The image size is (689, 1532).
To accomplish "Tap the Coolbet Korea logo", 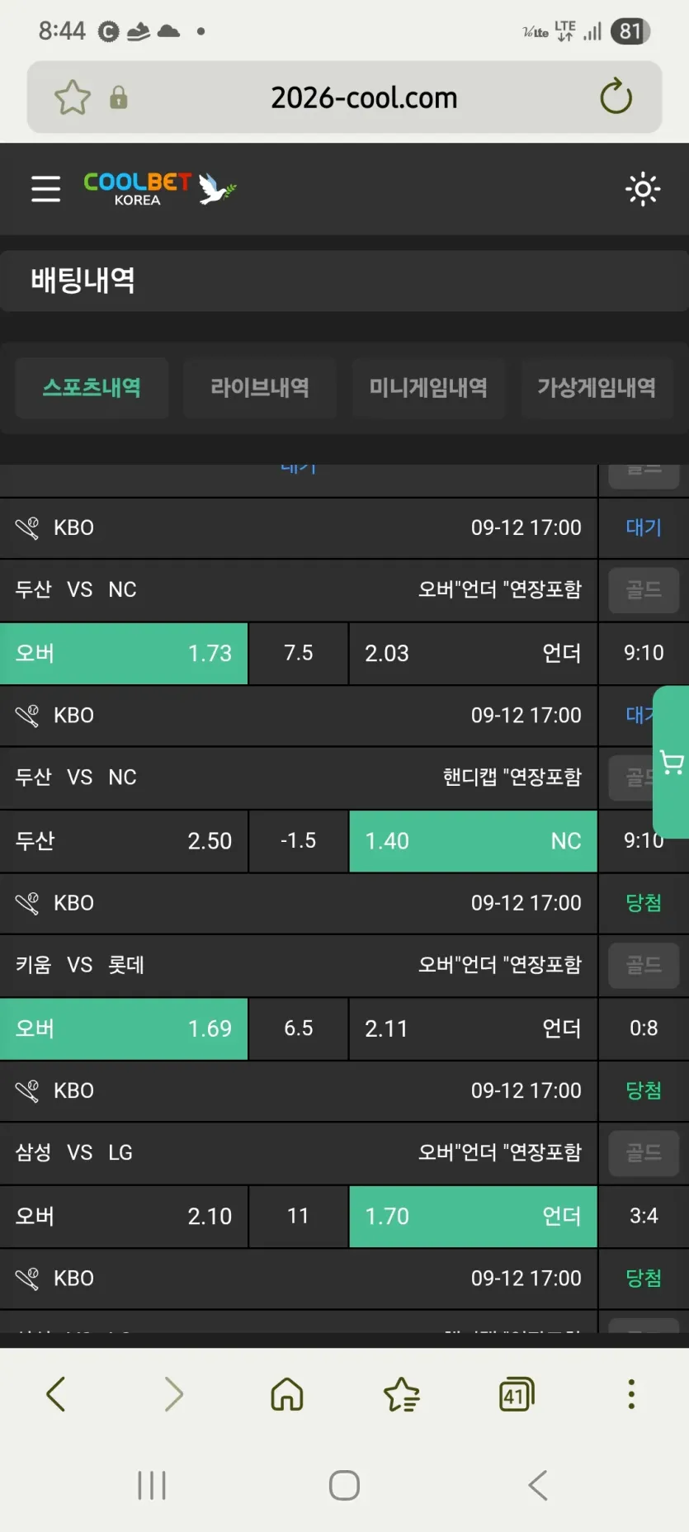I will pyautogui.click(x=160, y=189).
